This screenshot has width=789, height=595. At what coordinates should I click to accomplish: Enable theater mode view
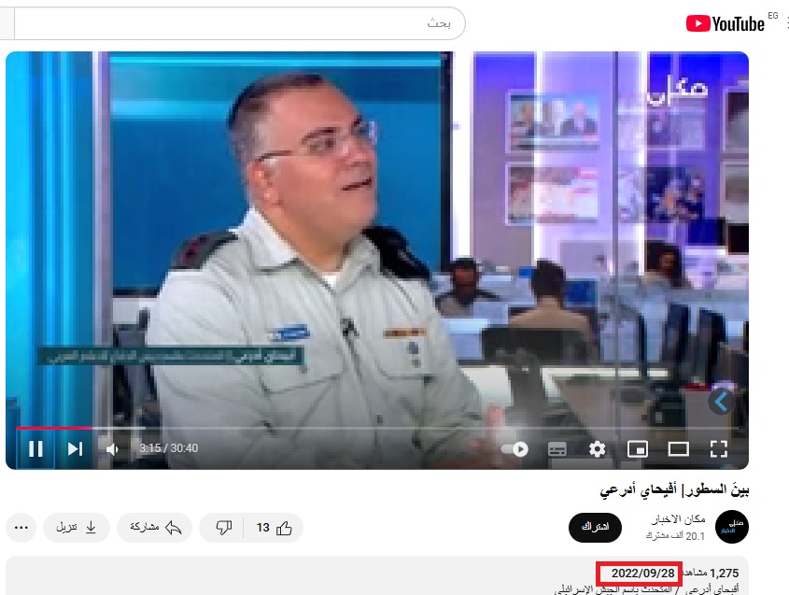click(678, 448)
